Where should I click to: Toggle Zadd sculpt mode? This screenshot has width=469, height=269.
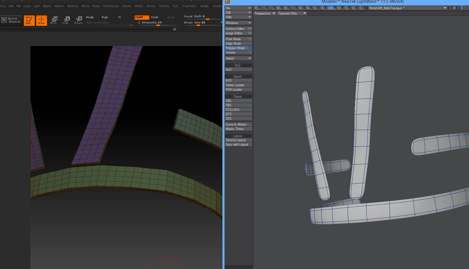click(x=142, y=17)
